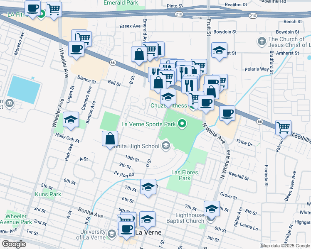Click the University of La Verne pin

coord(111,234)
